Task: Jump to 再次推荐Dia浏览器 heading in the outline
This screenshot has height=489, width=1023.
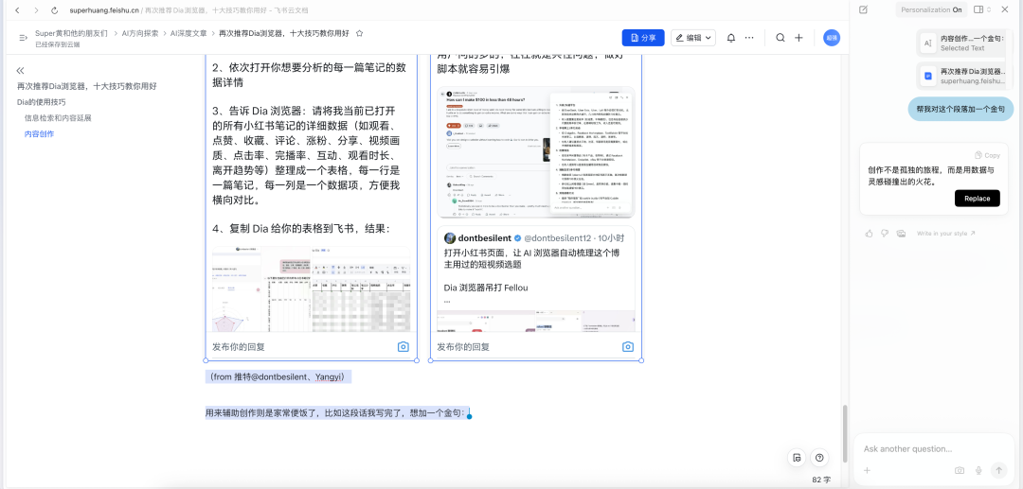Action: 87,86
